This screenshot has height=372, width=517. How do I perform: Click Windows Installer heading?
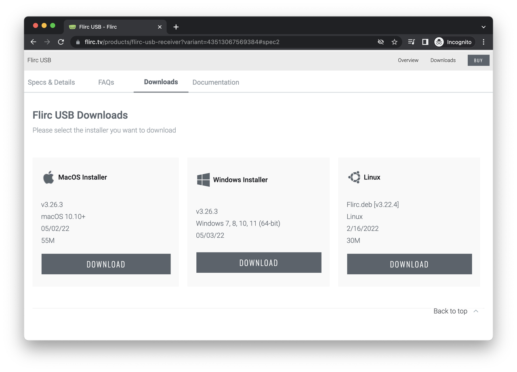(x=240, y=180)
